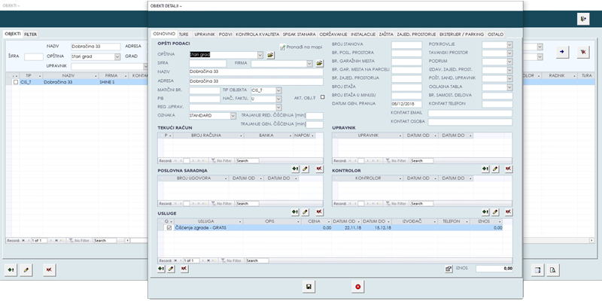602x301 pixels.
Task: Open the Oznaka STANDARD dropdown
Action: pos(233,115)
